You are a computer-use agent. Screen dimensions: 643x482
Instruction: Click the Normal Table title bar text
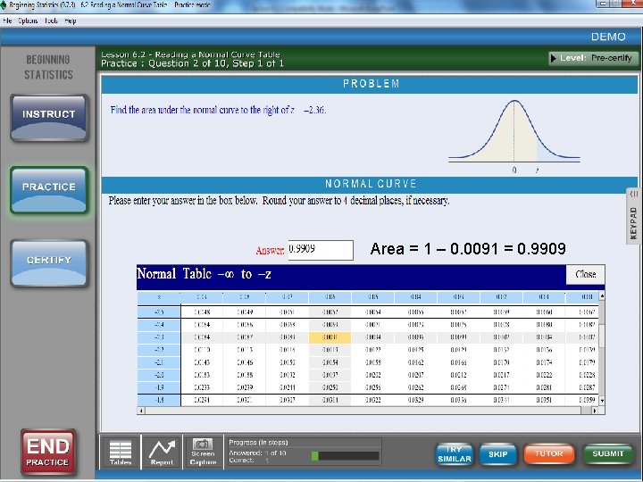tap(204, 274)
